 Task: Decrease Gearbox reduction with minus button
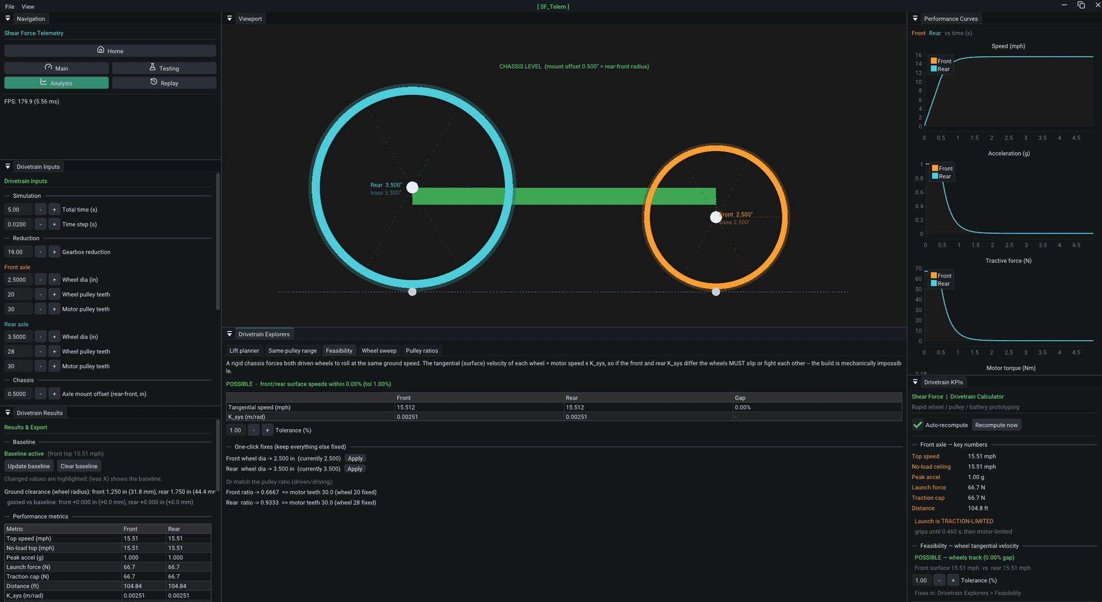40,252
